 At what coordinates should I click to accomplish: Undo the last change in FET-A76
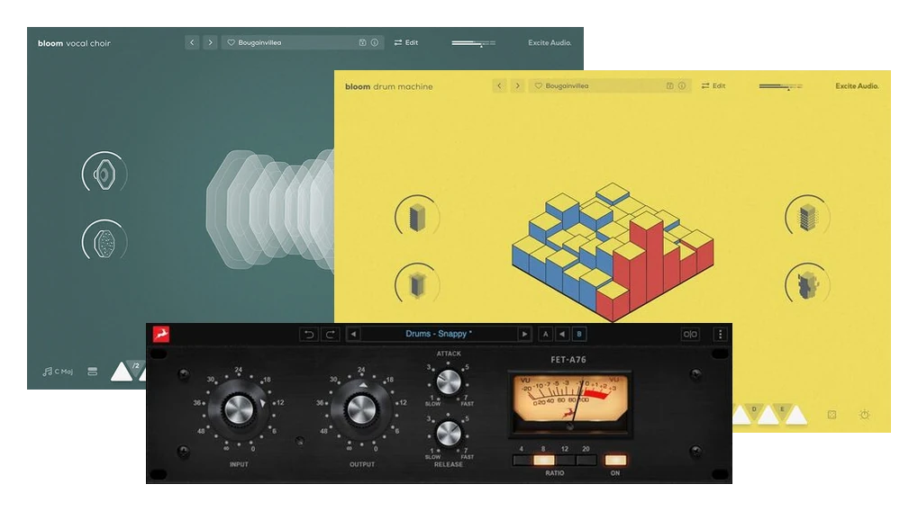coord(308,335)
